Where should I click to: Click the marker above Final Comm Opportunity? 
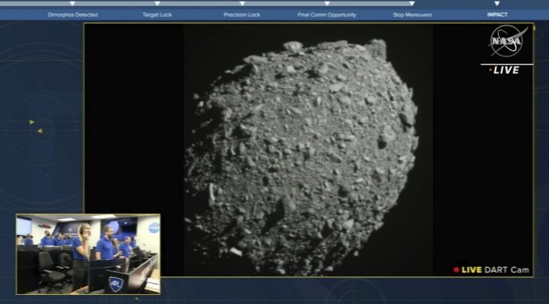click(327, 4)
